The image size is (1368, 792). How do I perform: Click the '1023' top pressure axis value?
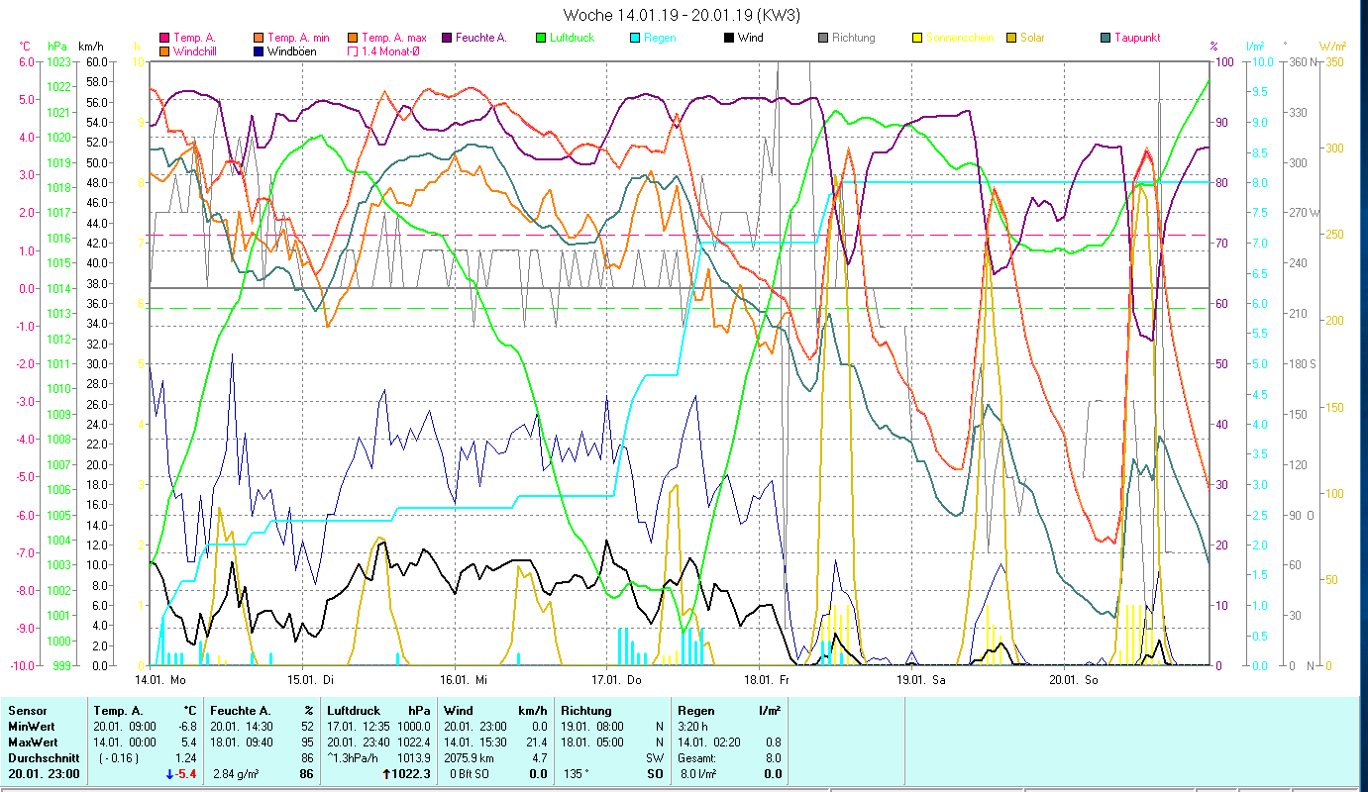58,61
